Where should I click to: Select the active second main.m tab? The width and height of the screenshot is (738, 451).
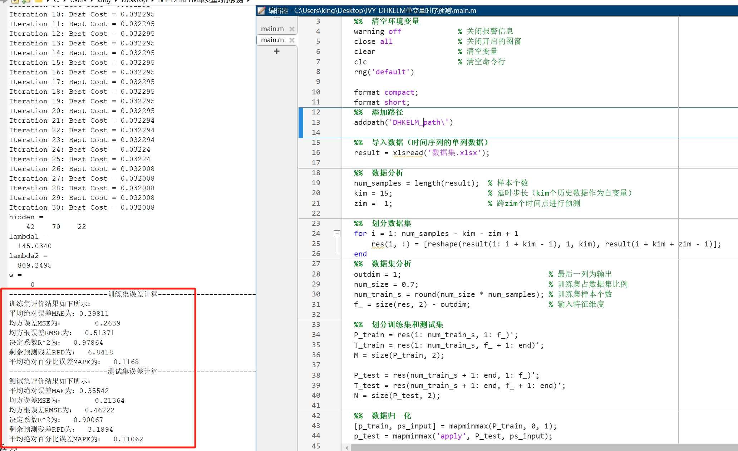[x=272, y=40]
